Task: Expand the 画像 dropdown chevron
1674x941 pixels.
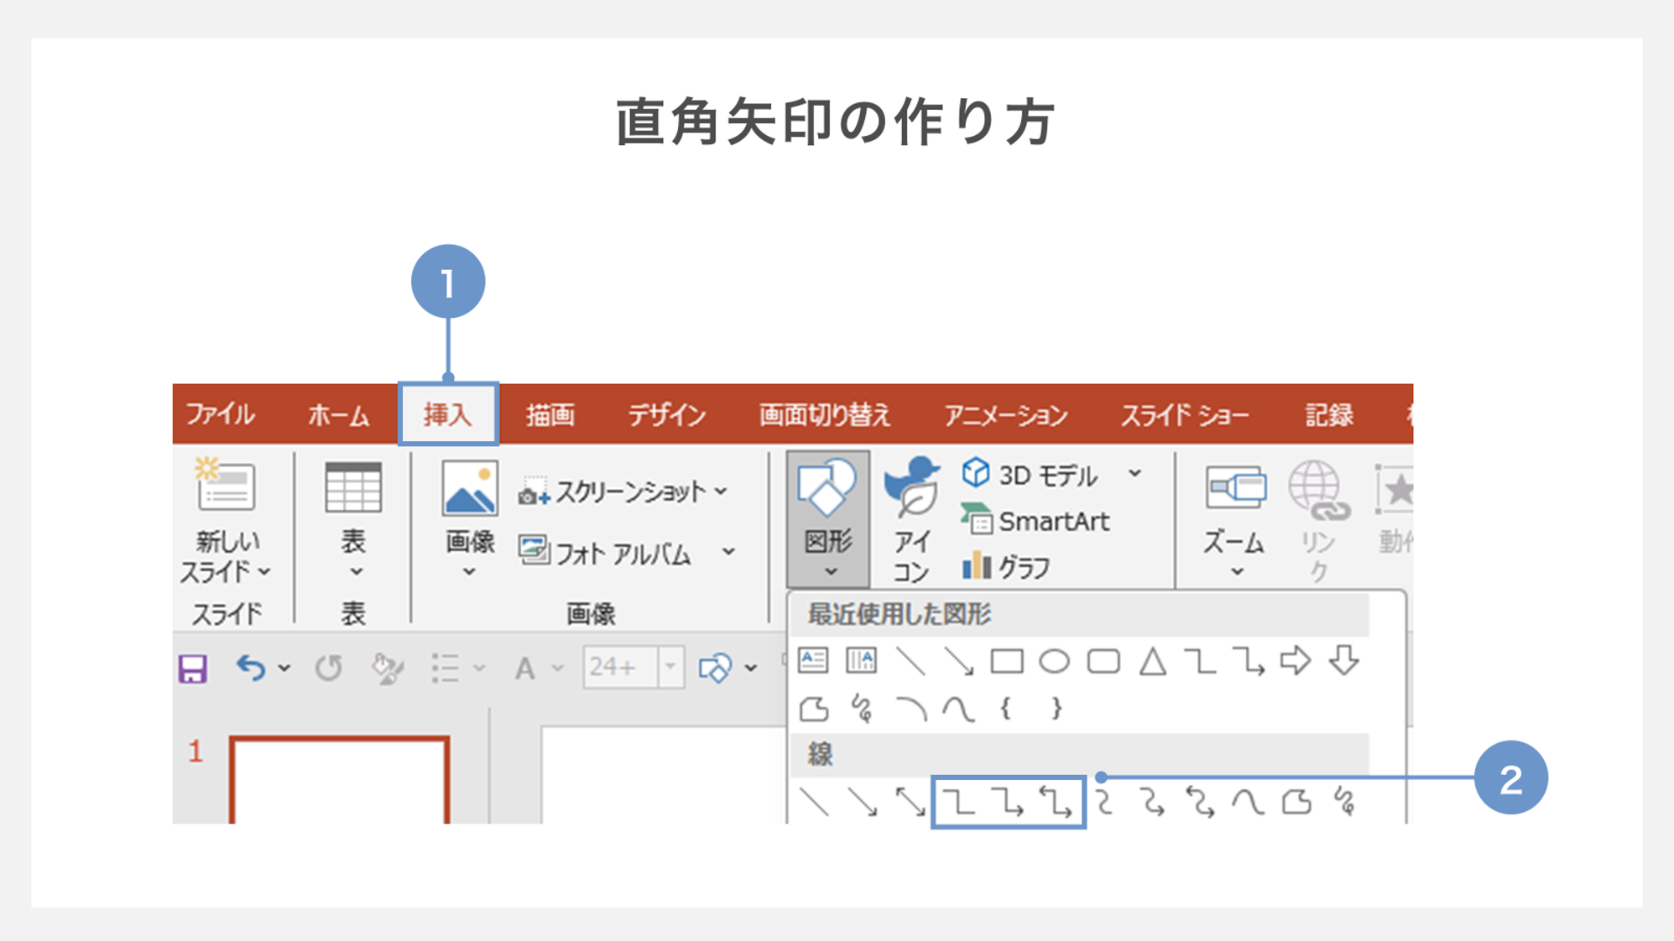Action: tap(469, 572)
